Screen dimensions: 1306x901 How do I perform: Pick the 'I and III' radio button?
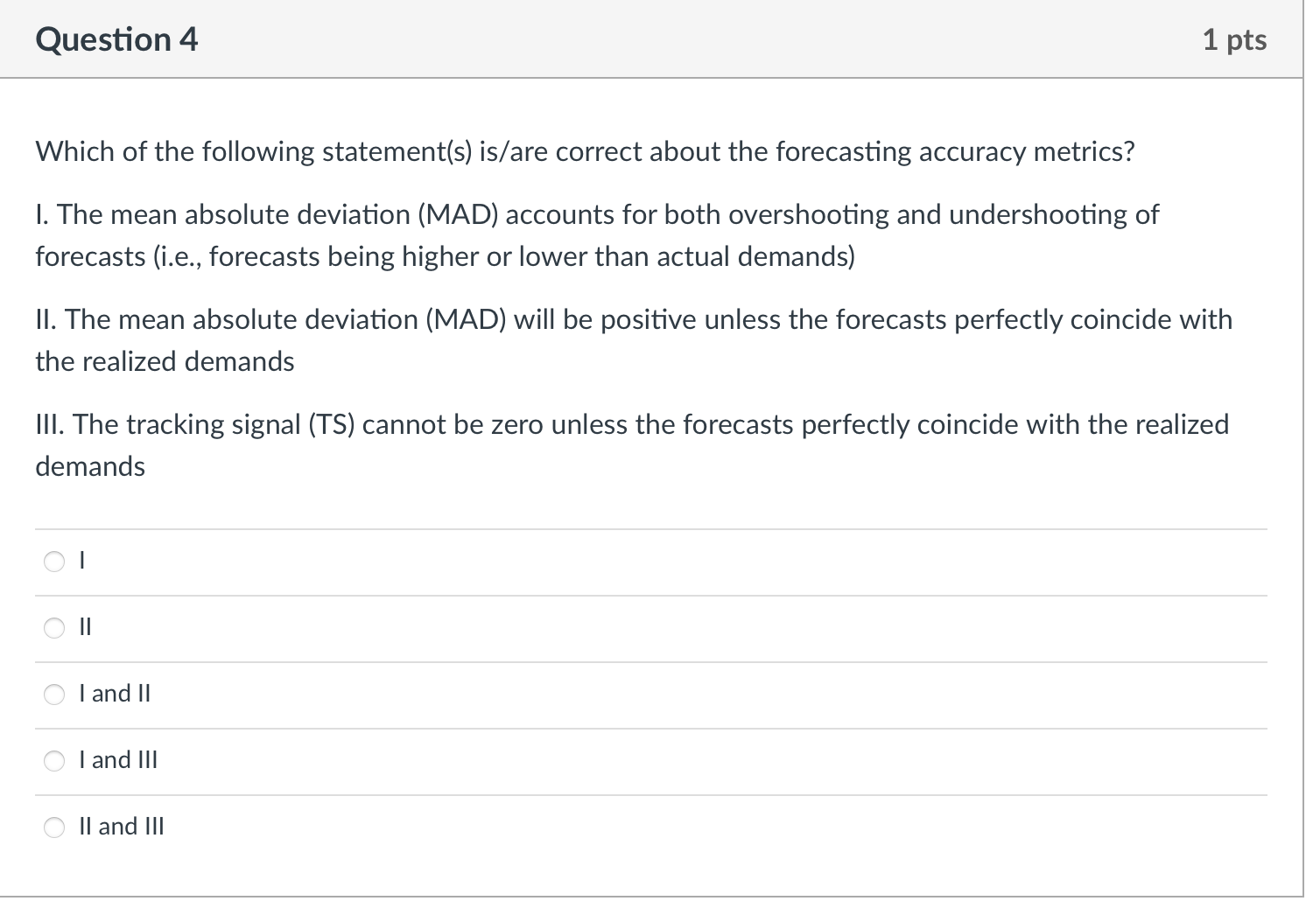[54, 761]
